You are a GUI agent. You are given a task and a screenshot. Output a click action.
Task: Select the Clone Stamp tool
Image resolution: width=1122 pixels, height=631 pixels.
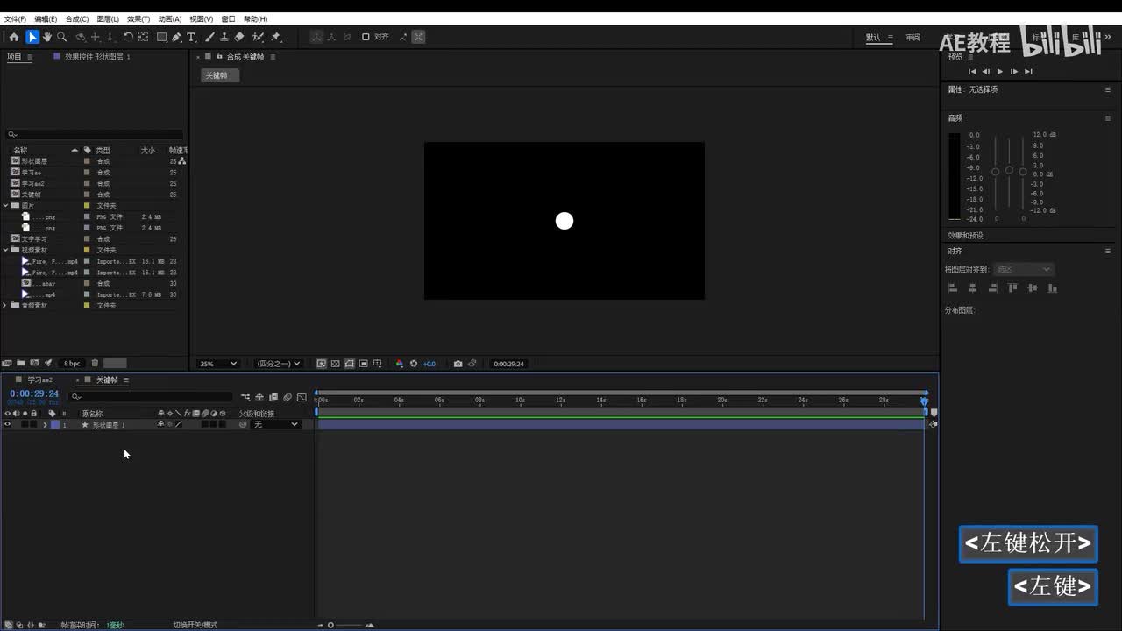point(224,37)
